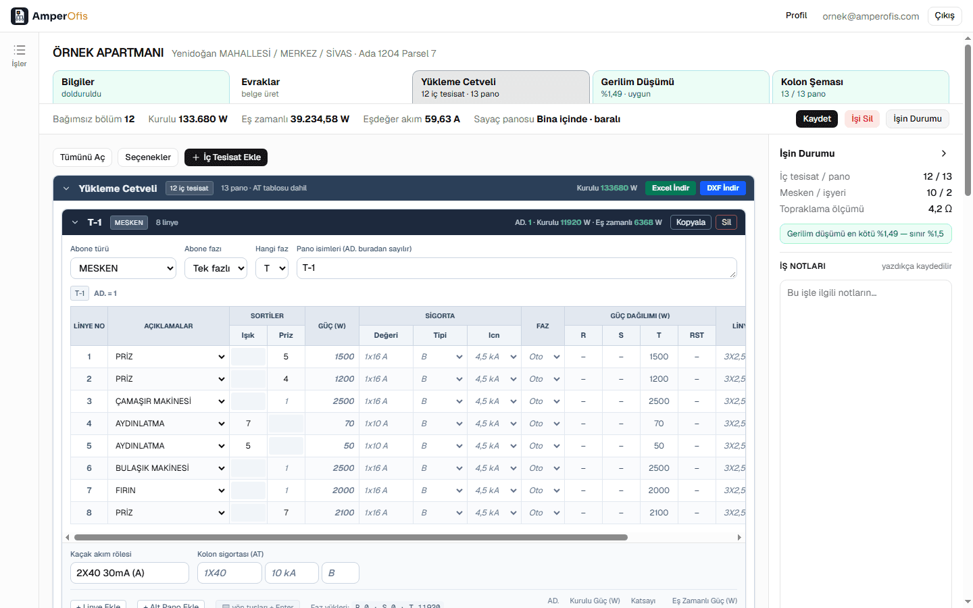Click the Güç 2500 cell for ÇAMAŞIR MAKİNESİ
This screenshot has width=973, height=608.
click(x=332, y=401)
